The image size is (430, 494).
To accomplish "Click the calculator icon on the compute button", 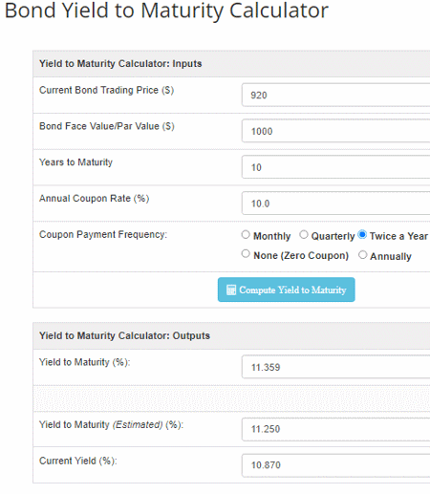I will tap(231, 290).
